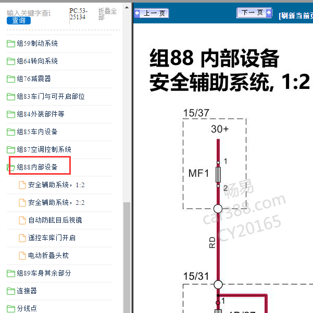
Task: Open 自动防眩目后视镜 diagram page
Action: click(55, 220)
